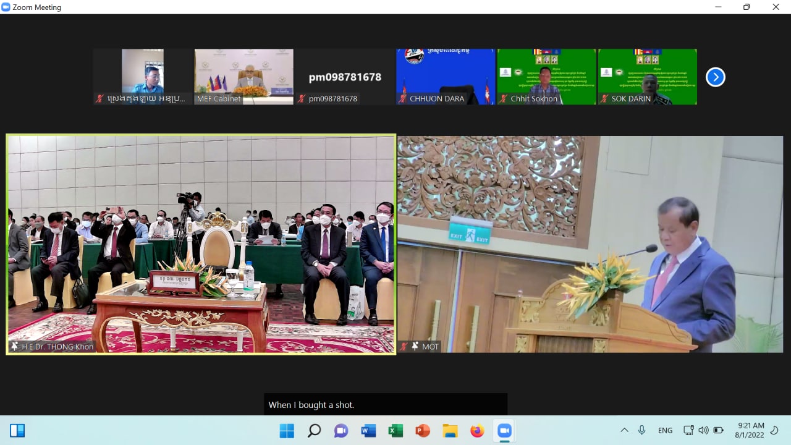791x445 pixels.
Task: Open Firefox browser in taskbar
Action: tap(477, 430)
